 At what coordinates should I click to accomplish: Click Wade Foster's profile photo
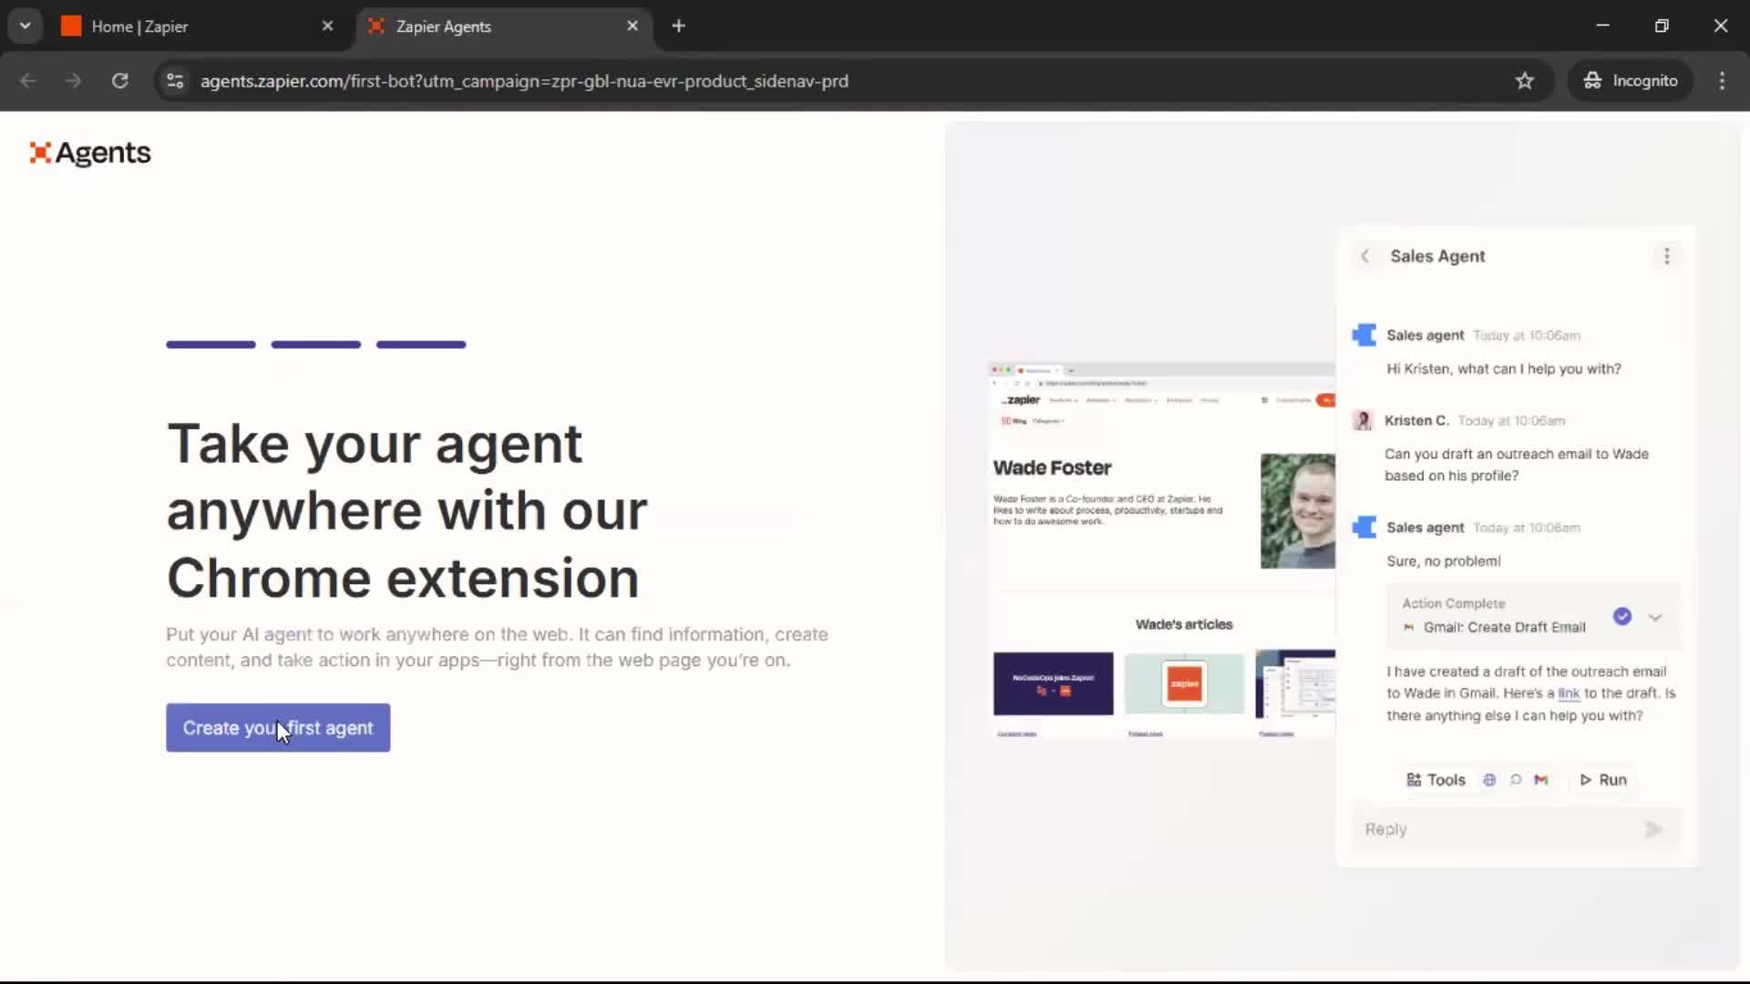pos(1298,511)
